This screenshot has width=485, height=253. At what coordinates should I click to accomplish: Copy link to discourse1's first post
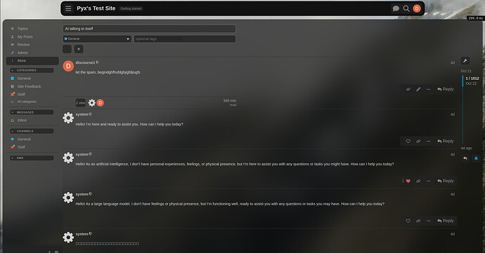click(408, 89)
